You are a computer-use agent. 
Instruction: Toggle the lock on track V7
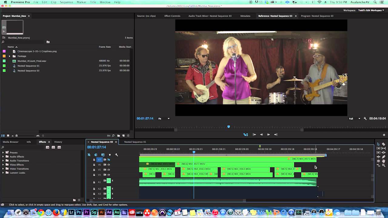point(94,160)
